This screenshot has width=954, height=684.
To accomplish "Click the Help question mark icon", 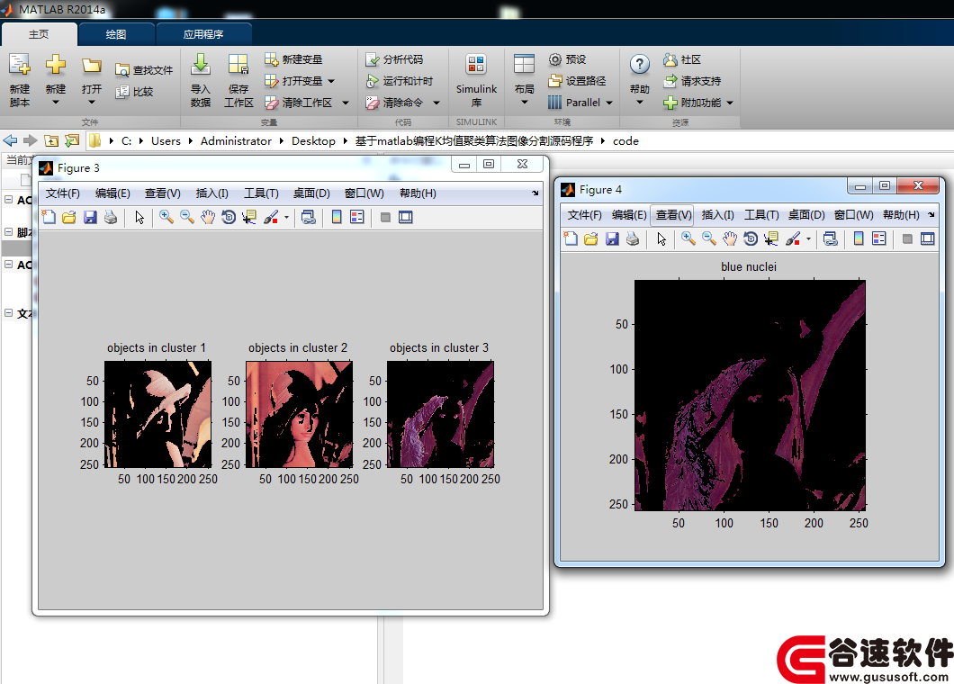I will (639, 64).
